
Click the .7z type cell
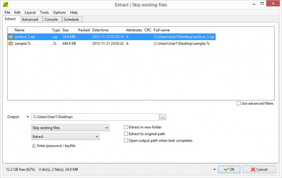[54, 44]
